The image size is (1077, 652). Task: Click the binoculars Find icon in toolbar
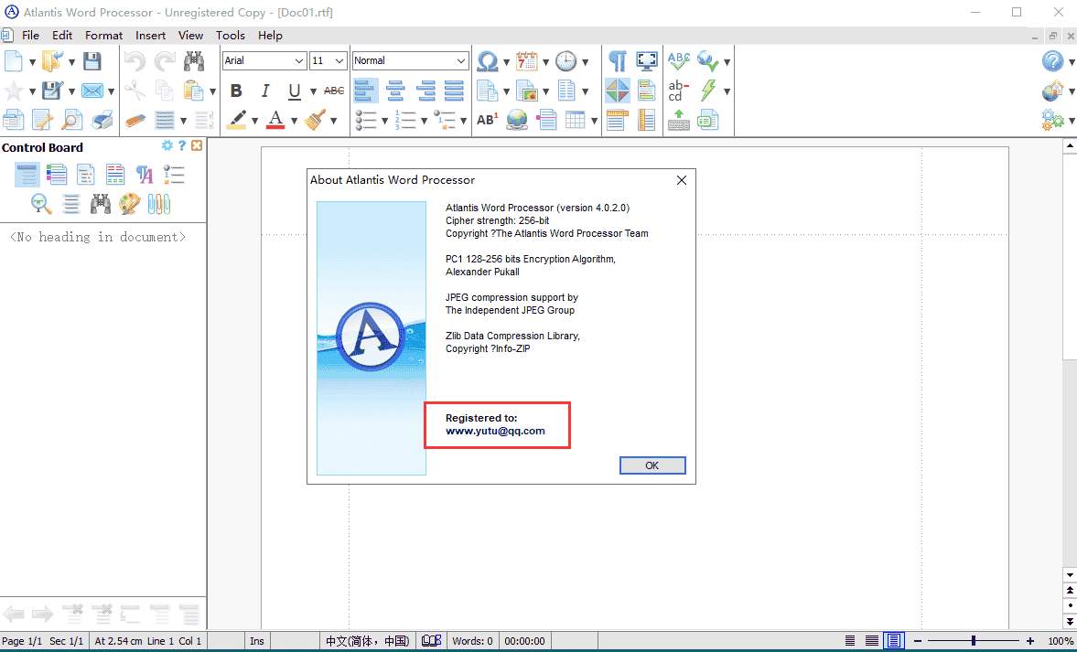pyautogui.click(x=193, y=61)
